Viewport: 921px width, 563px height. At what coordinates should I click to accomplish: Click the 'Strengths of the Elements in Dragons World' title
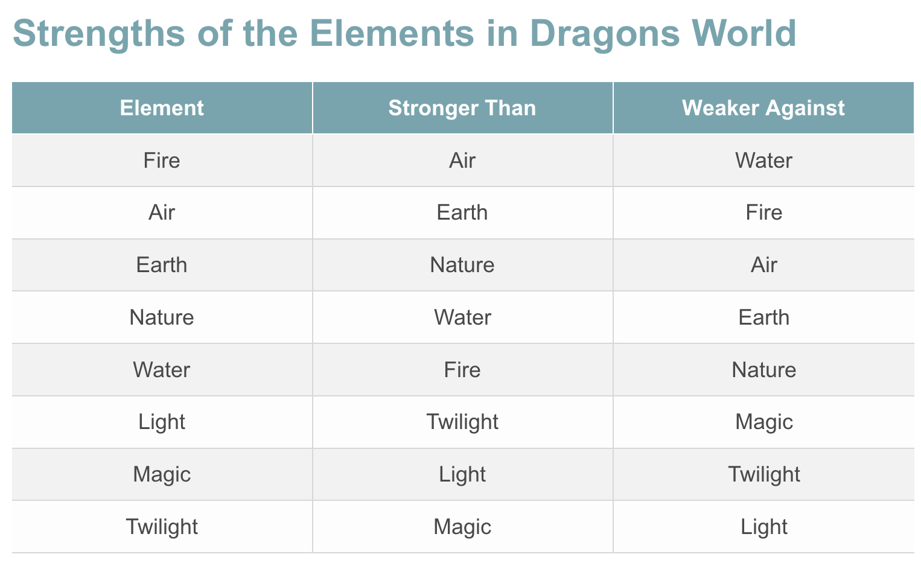click(404, 34)
